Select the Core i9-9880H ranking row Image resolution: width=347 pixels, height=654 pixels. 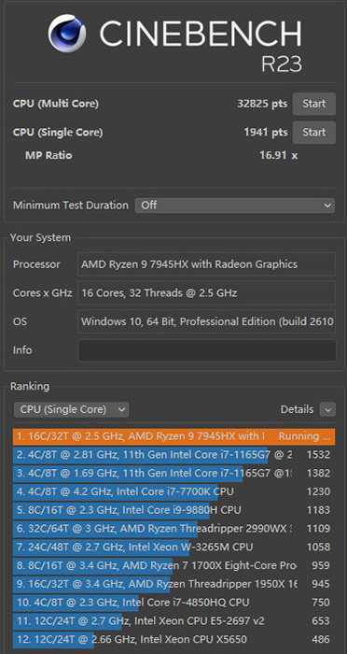(x=173, y=510)
